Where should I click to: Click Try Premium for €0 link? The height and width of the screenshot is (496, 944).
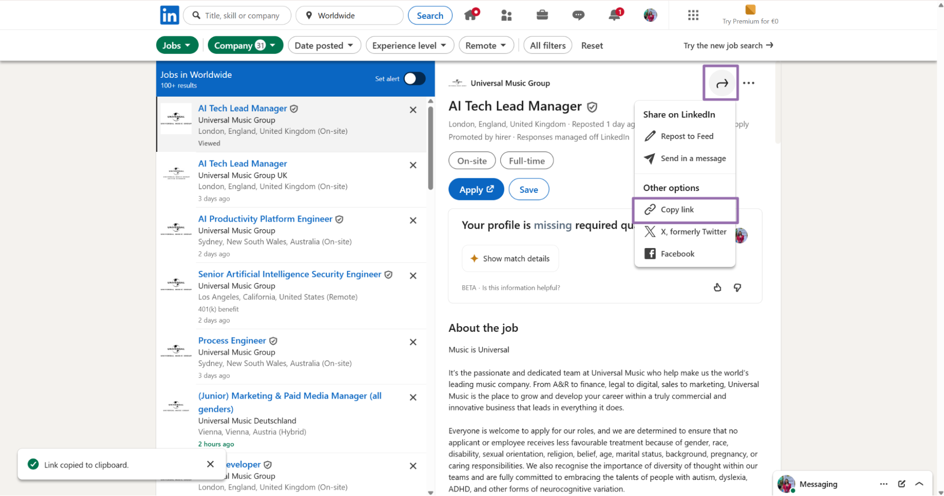[750, 21]
